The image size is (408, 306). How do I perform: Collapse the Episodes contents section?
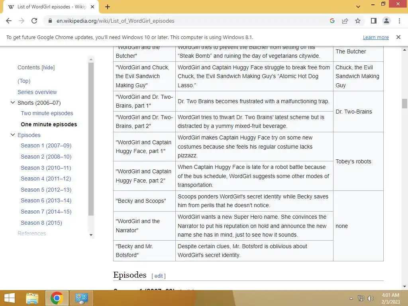click(x=12, y=135)
